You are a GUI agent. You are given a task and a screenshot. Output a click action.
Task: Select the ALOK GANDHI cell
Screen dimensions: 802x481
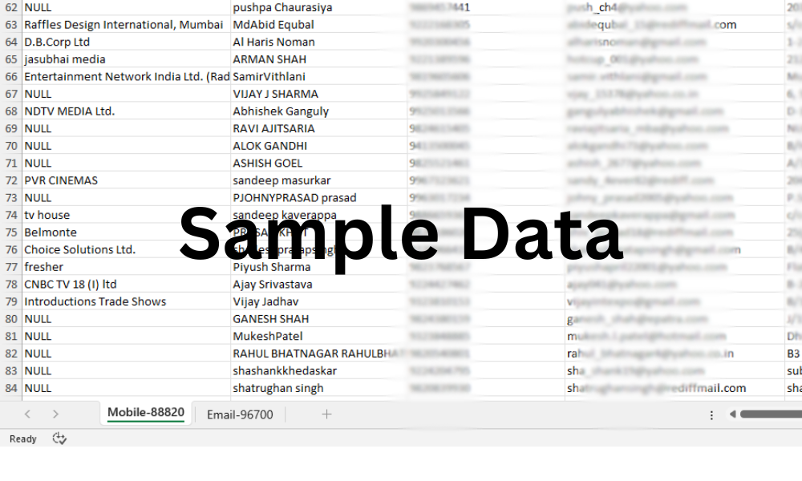[319, 146]
